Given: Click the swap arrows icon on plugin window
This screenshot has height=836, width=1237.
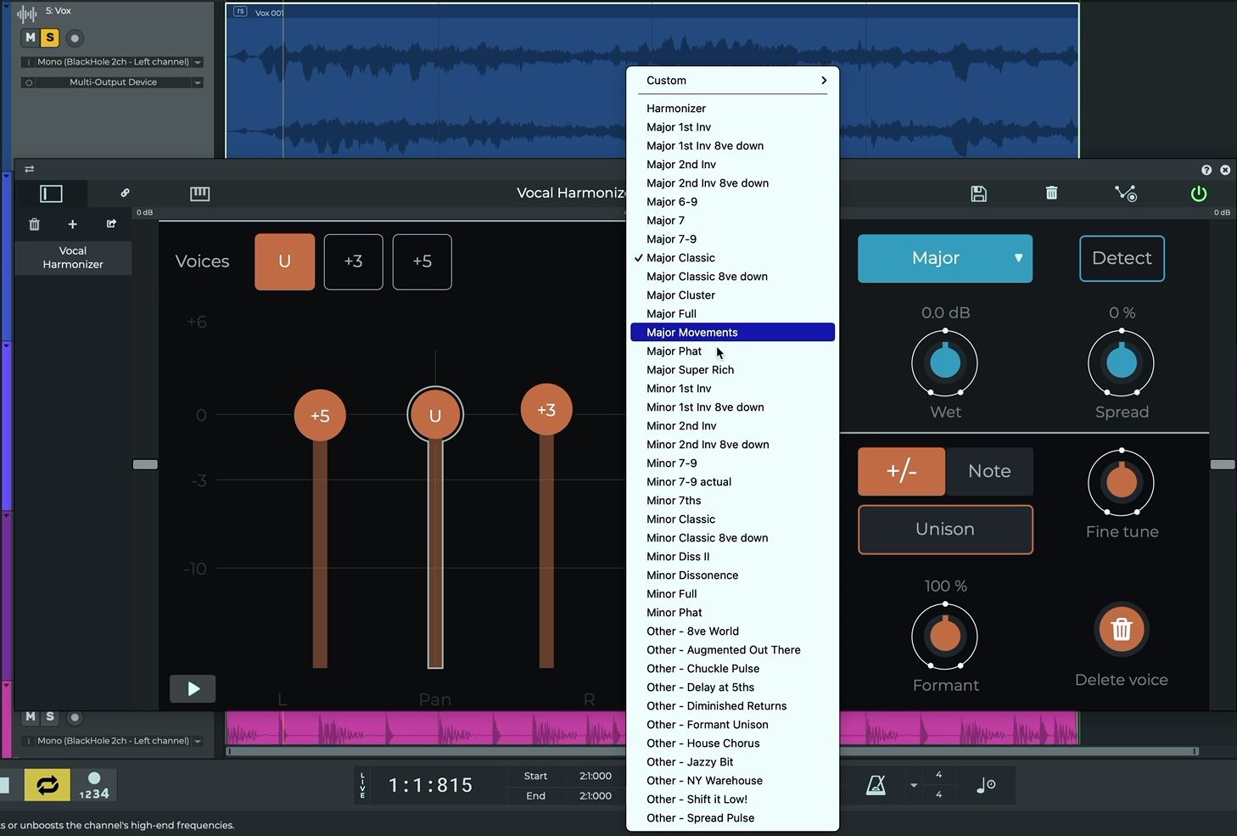Looking at the screenshot, I should click(30, 169).
